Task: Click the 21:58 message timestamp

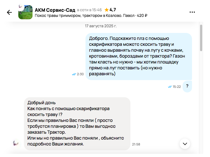Action: (136, 144)
